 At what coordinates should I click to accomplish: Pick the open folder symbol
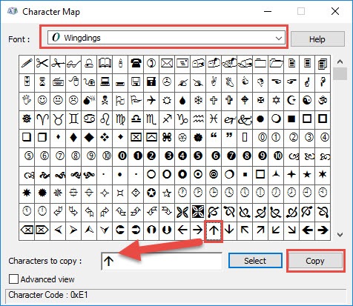point(276,64)
